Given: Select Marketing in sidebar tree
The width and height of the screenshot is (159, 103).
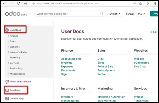Looking at the screenshot, I should [15, 58].
